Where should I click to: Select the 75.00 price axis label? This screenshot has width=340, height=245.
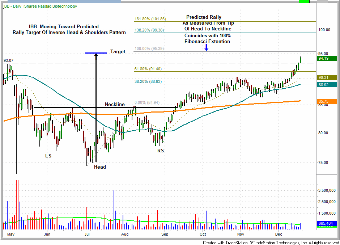(x=323, y=162)
